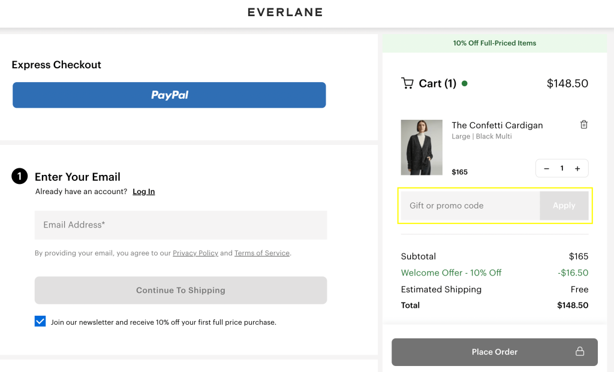This screenshot has height=372, width=614.
Task: Focus the Email Address field
Action: [180, 225]
